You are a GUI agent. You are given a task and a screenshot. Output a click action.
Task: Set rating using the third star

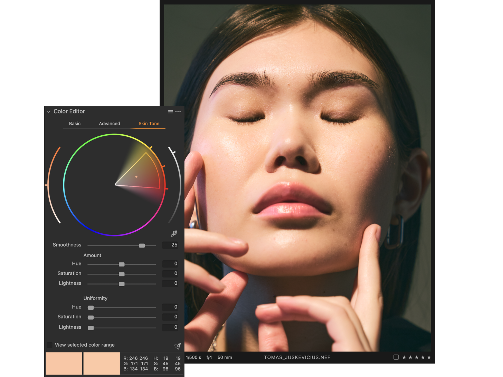[x=417, y=357]
